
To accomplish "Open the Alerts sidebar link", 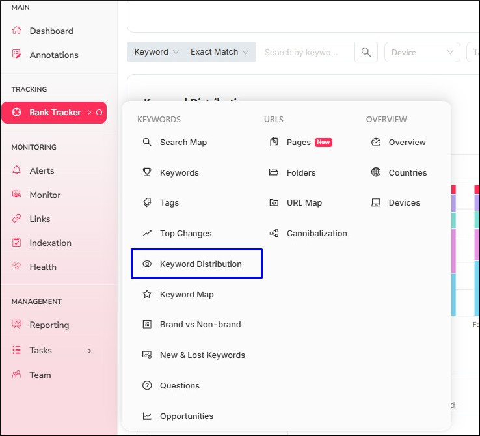I will pyautogui.click(x=42, y=170).
